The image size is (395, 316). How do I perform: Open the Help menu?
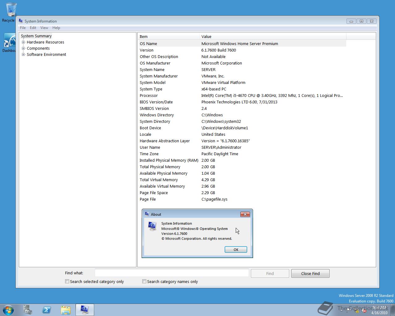[56, 28]
